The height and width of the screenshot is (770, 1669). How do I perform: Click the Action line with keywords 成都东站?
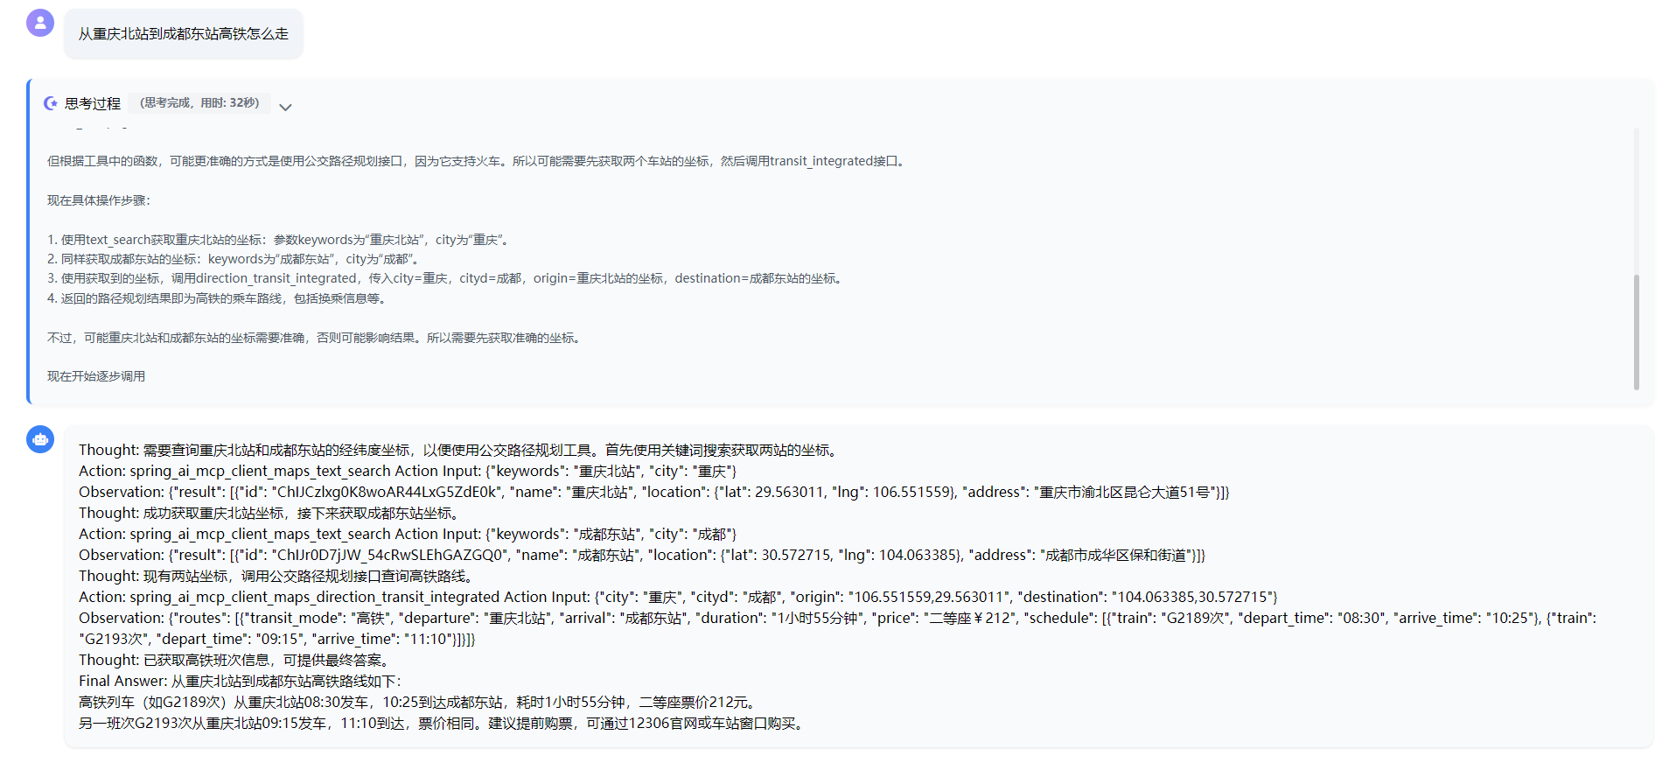click(x=408, y=534)
